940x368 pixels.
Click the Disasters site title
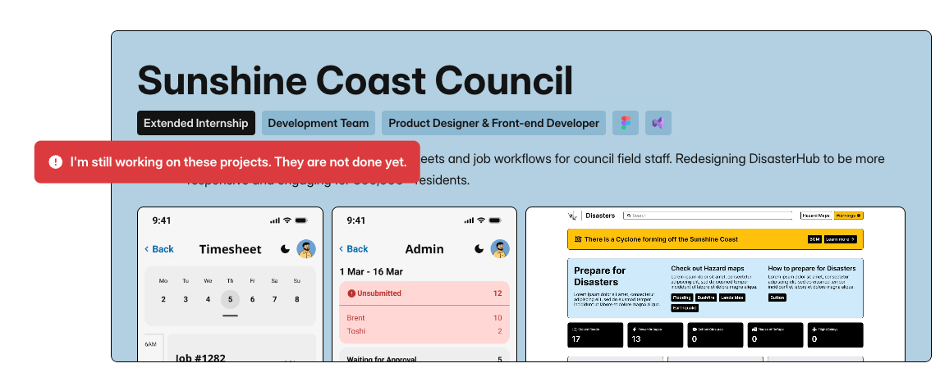coord(600,216)
